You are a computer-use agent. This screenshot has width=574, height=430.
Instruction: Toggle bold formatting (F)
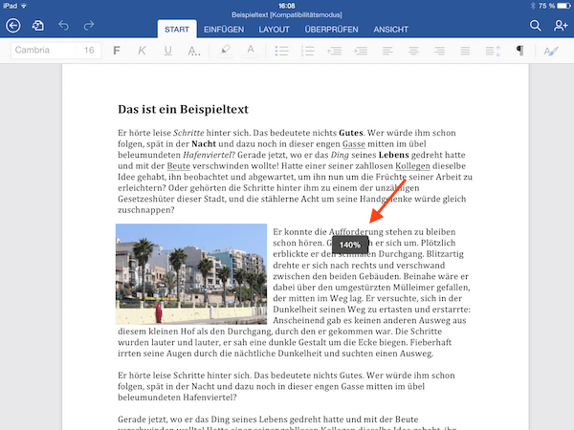[117, 50]
